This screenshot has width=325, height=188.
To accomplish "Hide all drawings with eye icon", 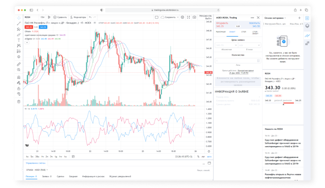I will pos(19,94).
